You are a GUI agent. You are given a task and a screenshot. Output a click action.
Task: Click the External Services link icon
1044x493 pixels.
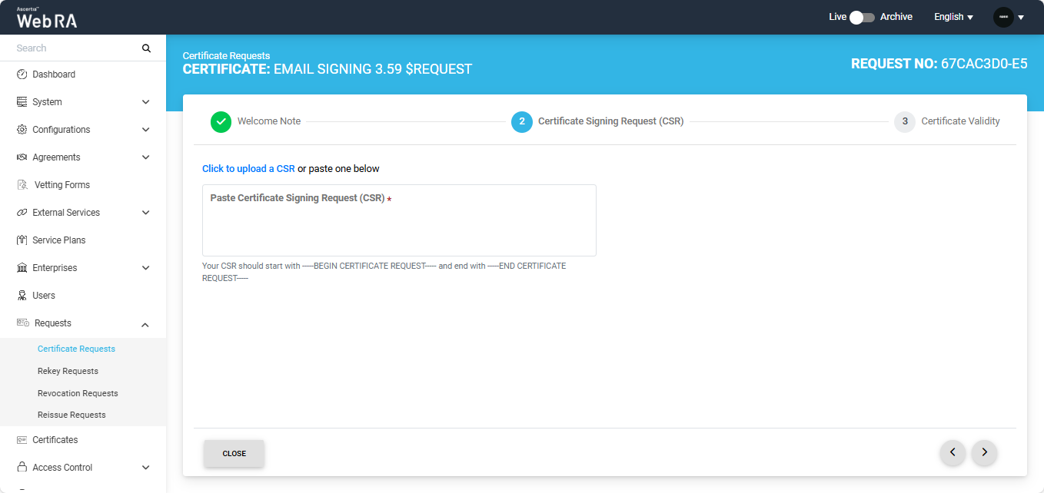(22, 213)
